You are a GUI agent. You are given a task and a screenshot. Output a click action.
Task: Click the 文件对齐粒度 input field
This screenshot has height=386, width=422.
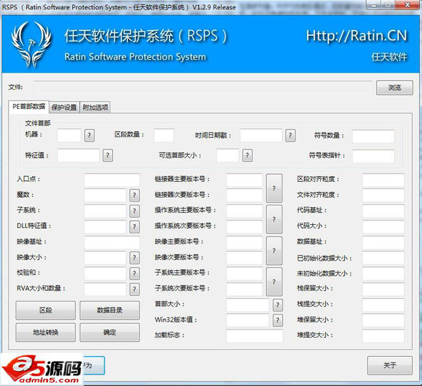click(x=383, y=196)
